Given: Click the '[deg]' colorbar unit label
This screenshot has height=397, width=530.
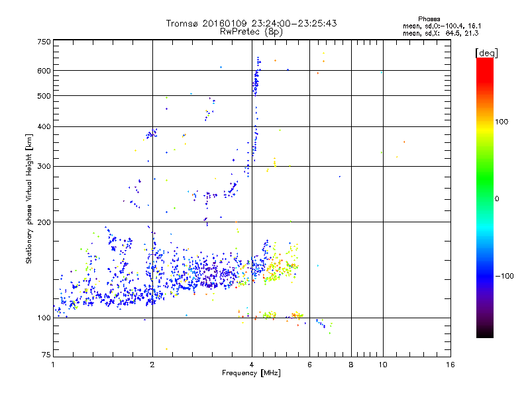Looking at the screenshot, I should tap(486, 53).
